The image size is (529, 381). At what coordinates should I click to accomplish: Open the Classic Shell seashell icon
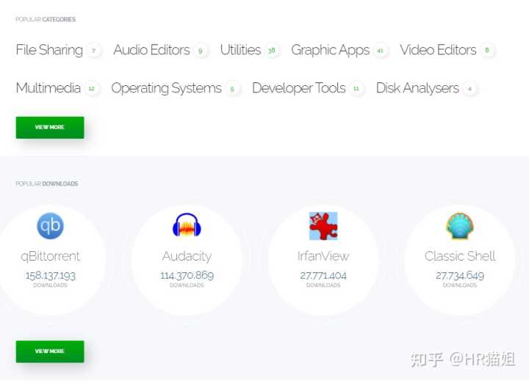[x=460, y=226]
